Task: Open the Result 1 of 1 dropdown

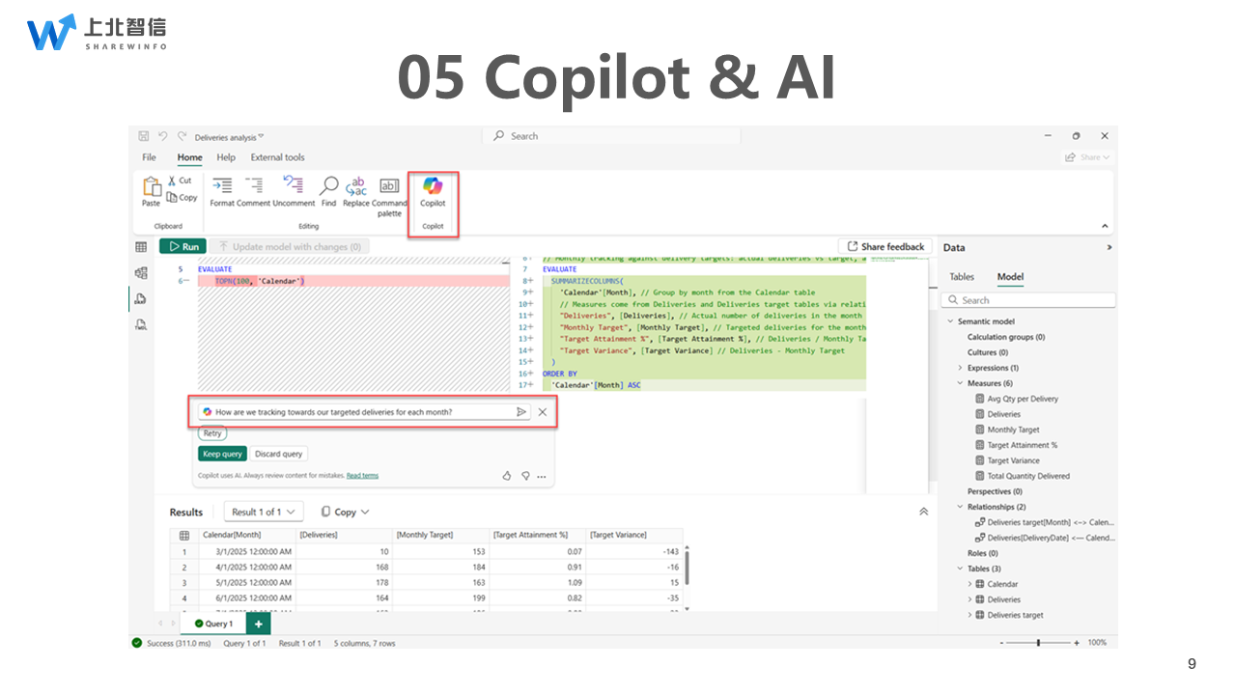Action: pyautogui.click(x=264, y=512)
